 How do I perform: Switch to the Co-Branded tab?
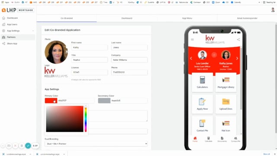pos(67,18)
